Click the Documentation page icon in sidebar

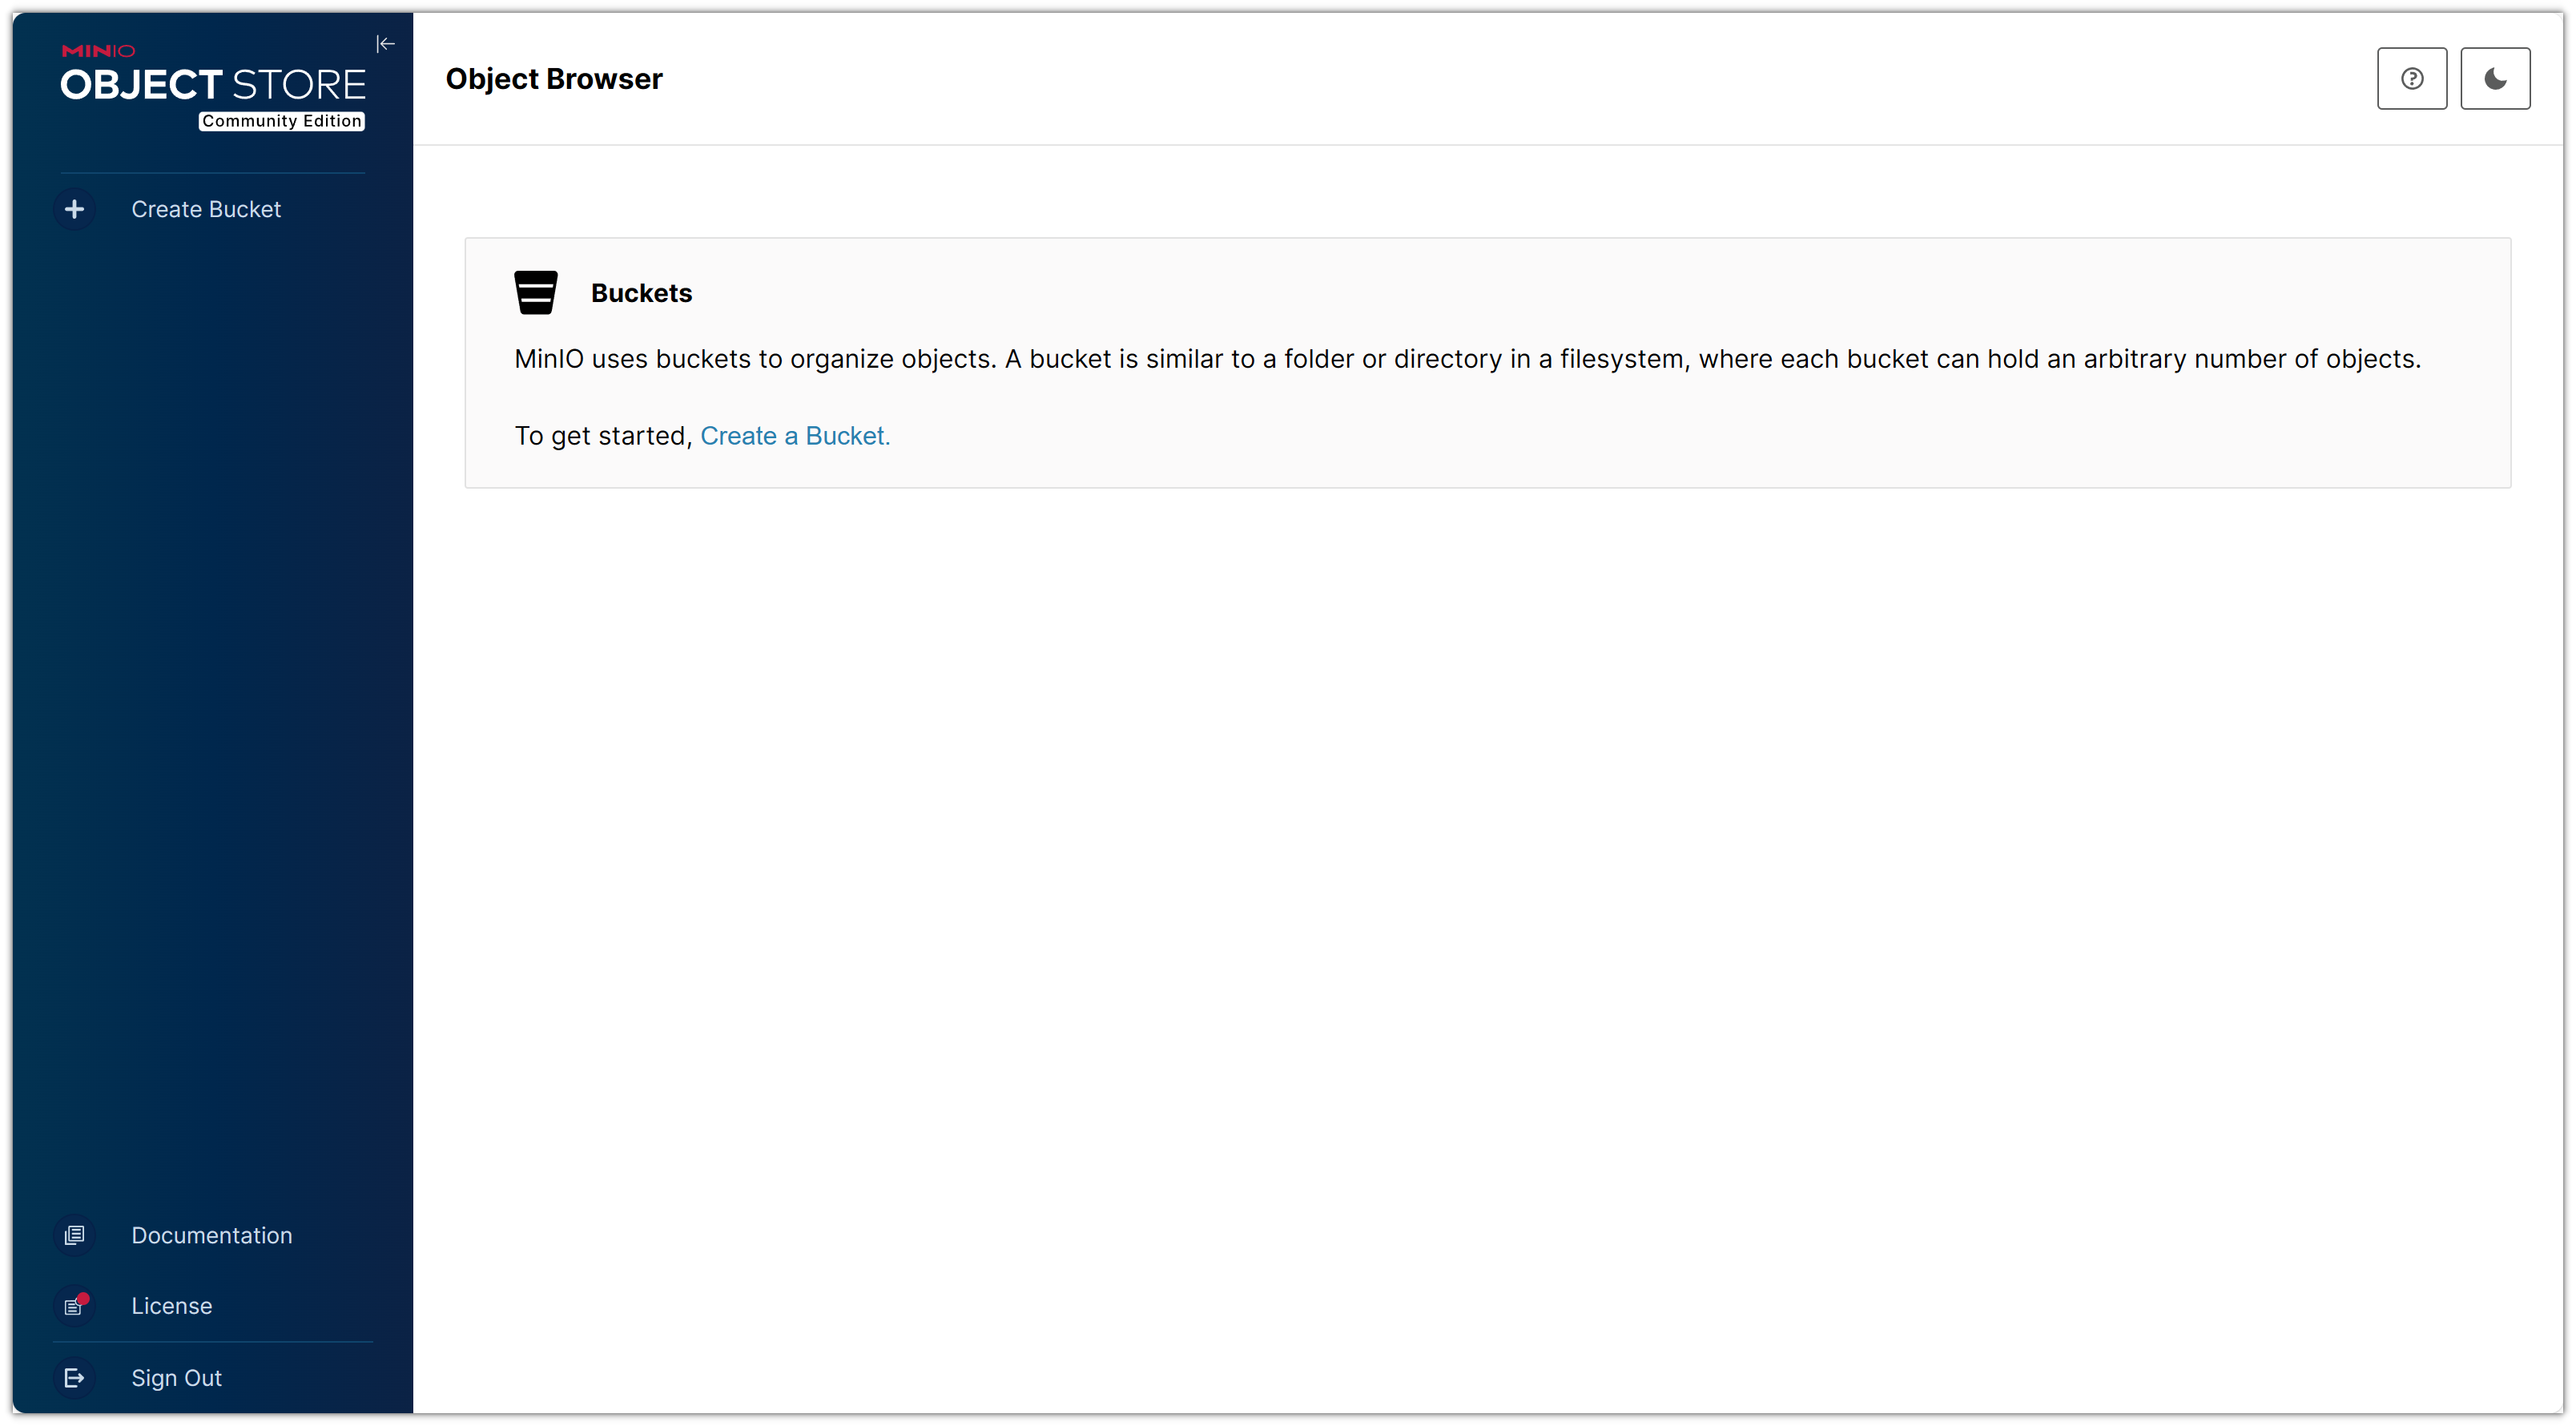(74, 1235)
